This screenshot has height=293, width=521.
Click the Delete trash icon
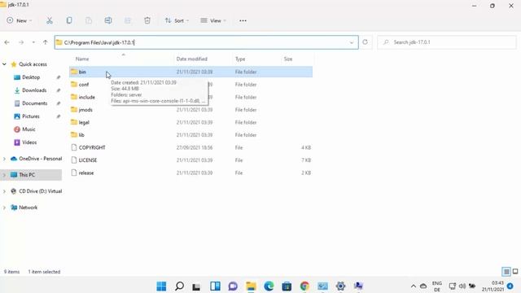[147, 20]
